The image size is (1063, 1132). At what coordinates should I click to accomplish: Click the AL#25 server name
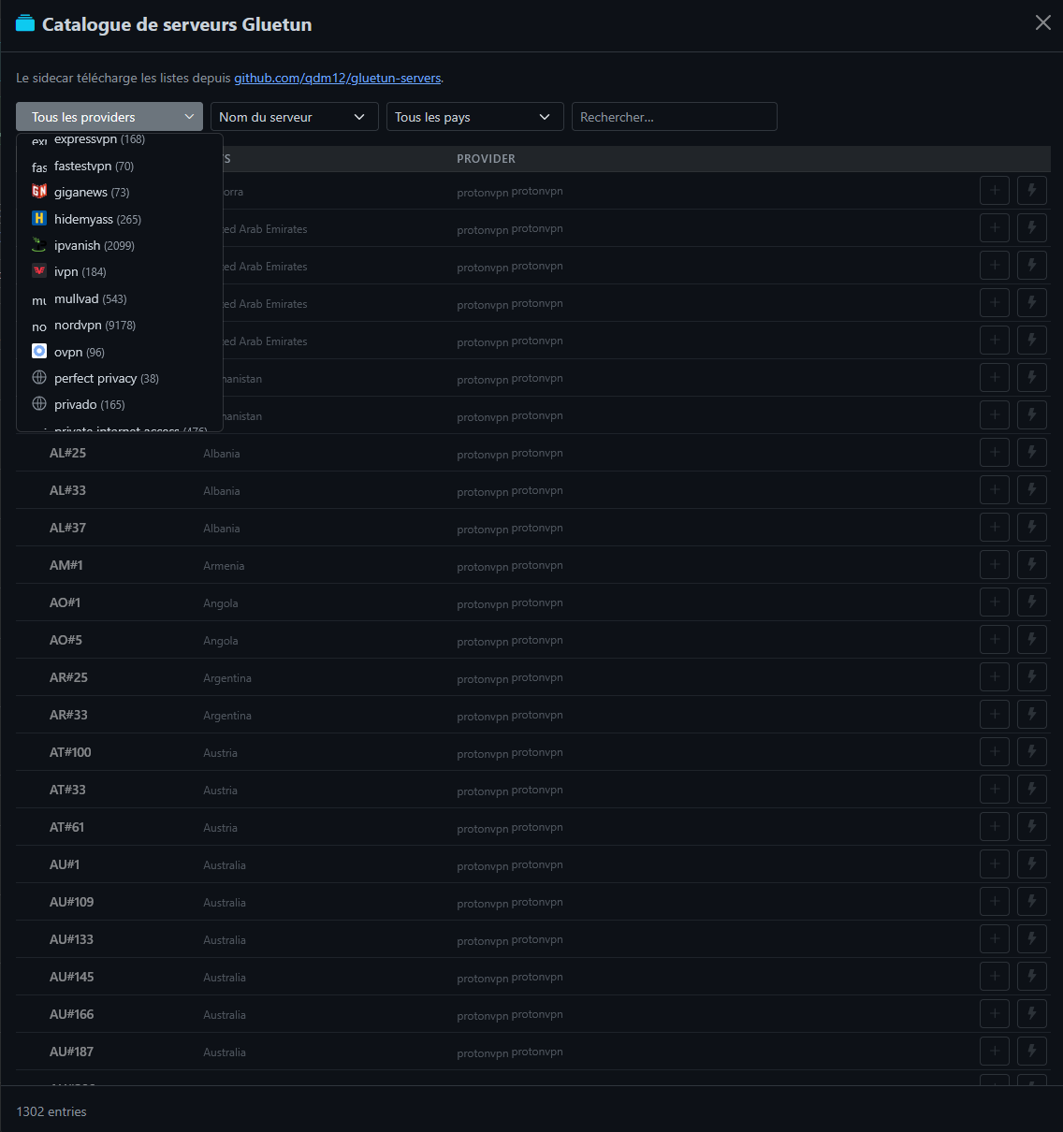click(67, 453)
